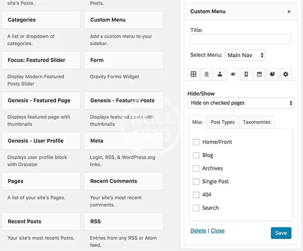The image size is (303, 251).
Task: Open the mobile devices tab icon
Action: 246,74
